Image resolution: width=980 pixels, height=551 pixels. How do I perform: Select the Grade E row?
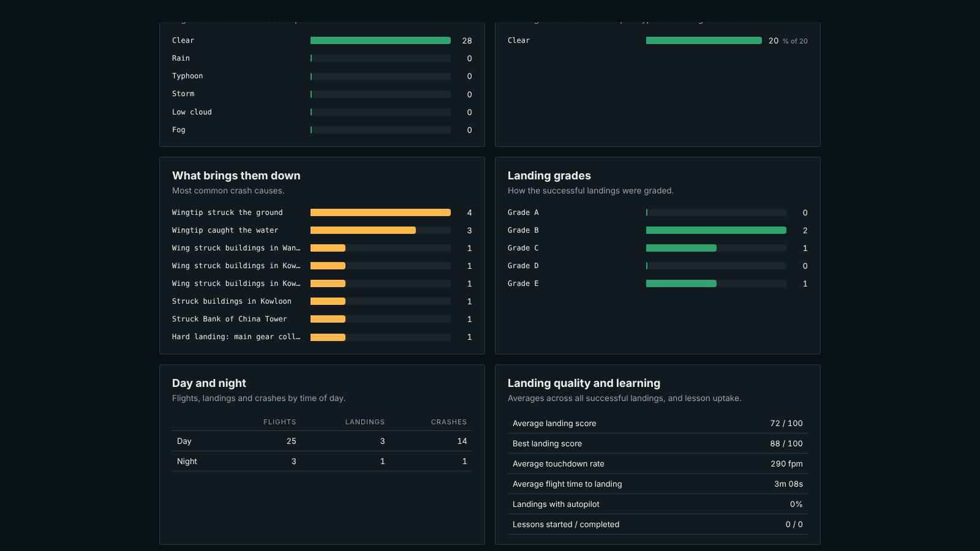(x=658, y=283)
